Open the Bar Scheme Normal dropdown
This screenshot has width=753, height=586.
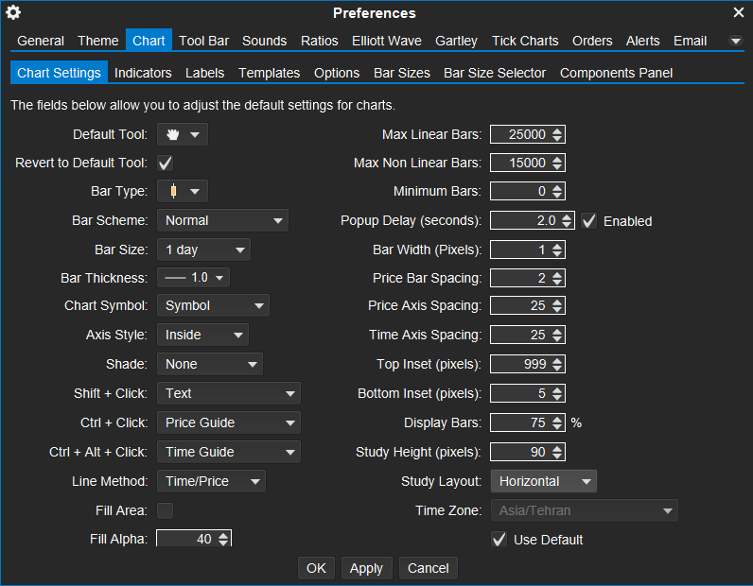point(223,220)
